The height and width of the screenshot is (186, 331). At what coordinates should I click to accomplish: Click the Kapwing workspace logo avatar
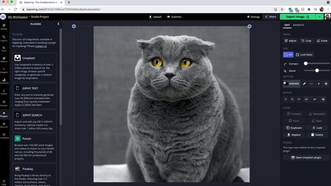tap(3, 17)
